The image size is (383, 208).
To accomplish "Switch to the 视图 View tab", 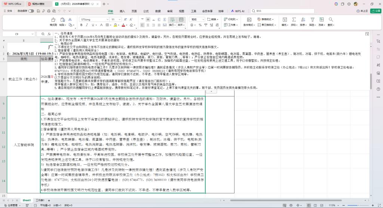I will pyautogui.click(x=181, y=11).
